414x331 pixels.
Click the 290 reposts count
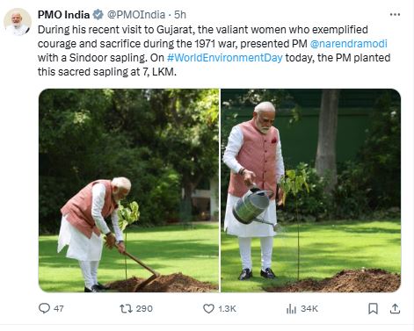(144, 309)
